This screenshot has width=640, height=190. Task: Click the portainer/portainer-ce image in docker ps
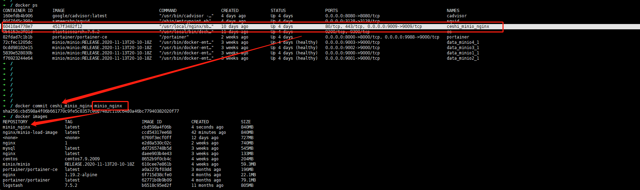tap(80, 37)
